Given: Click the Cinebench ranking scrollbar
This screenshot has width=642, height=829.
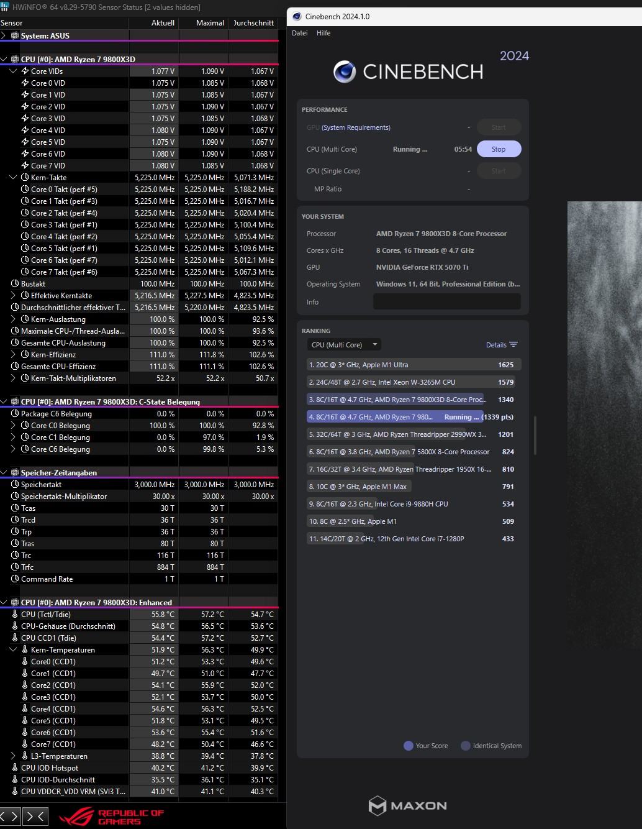Looking at the screenshot, I should (535, 435).
